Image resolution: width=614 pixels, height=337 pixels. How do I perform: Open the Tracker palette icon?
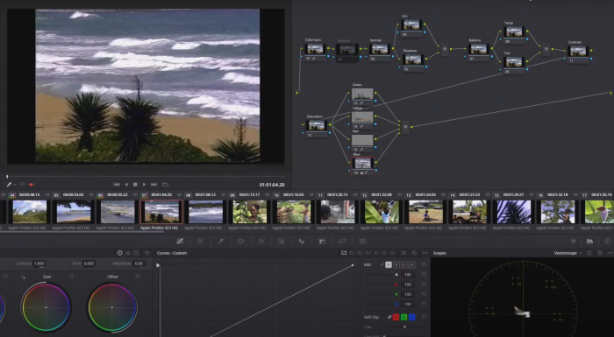point(261,242)
